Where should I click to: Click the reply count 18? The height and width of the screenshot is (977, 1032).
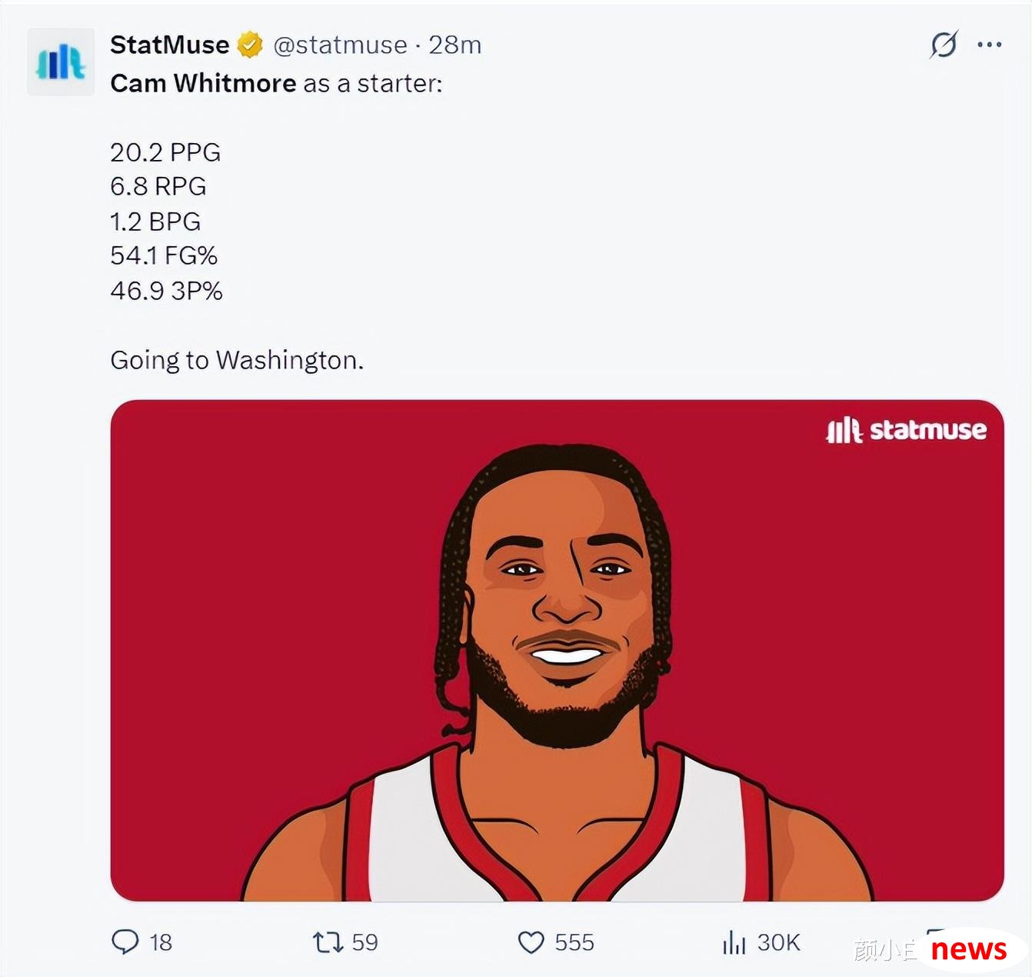point(161,942)
